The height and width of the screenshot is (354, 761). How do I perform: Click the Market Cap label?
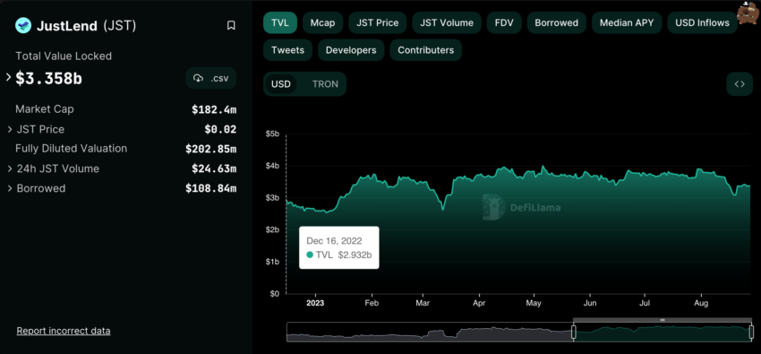[x=45, y=109]
